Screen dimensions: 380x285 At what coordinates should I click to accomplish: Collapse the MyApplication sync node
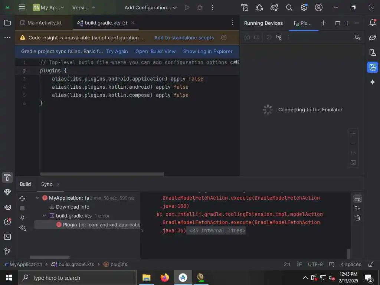coord(37,198)
